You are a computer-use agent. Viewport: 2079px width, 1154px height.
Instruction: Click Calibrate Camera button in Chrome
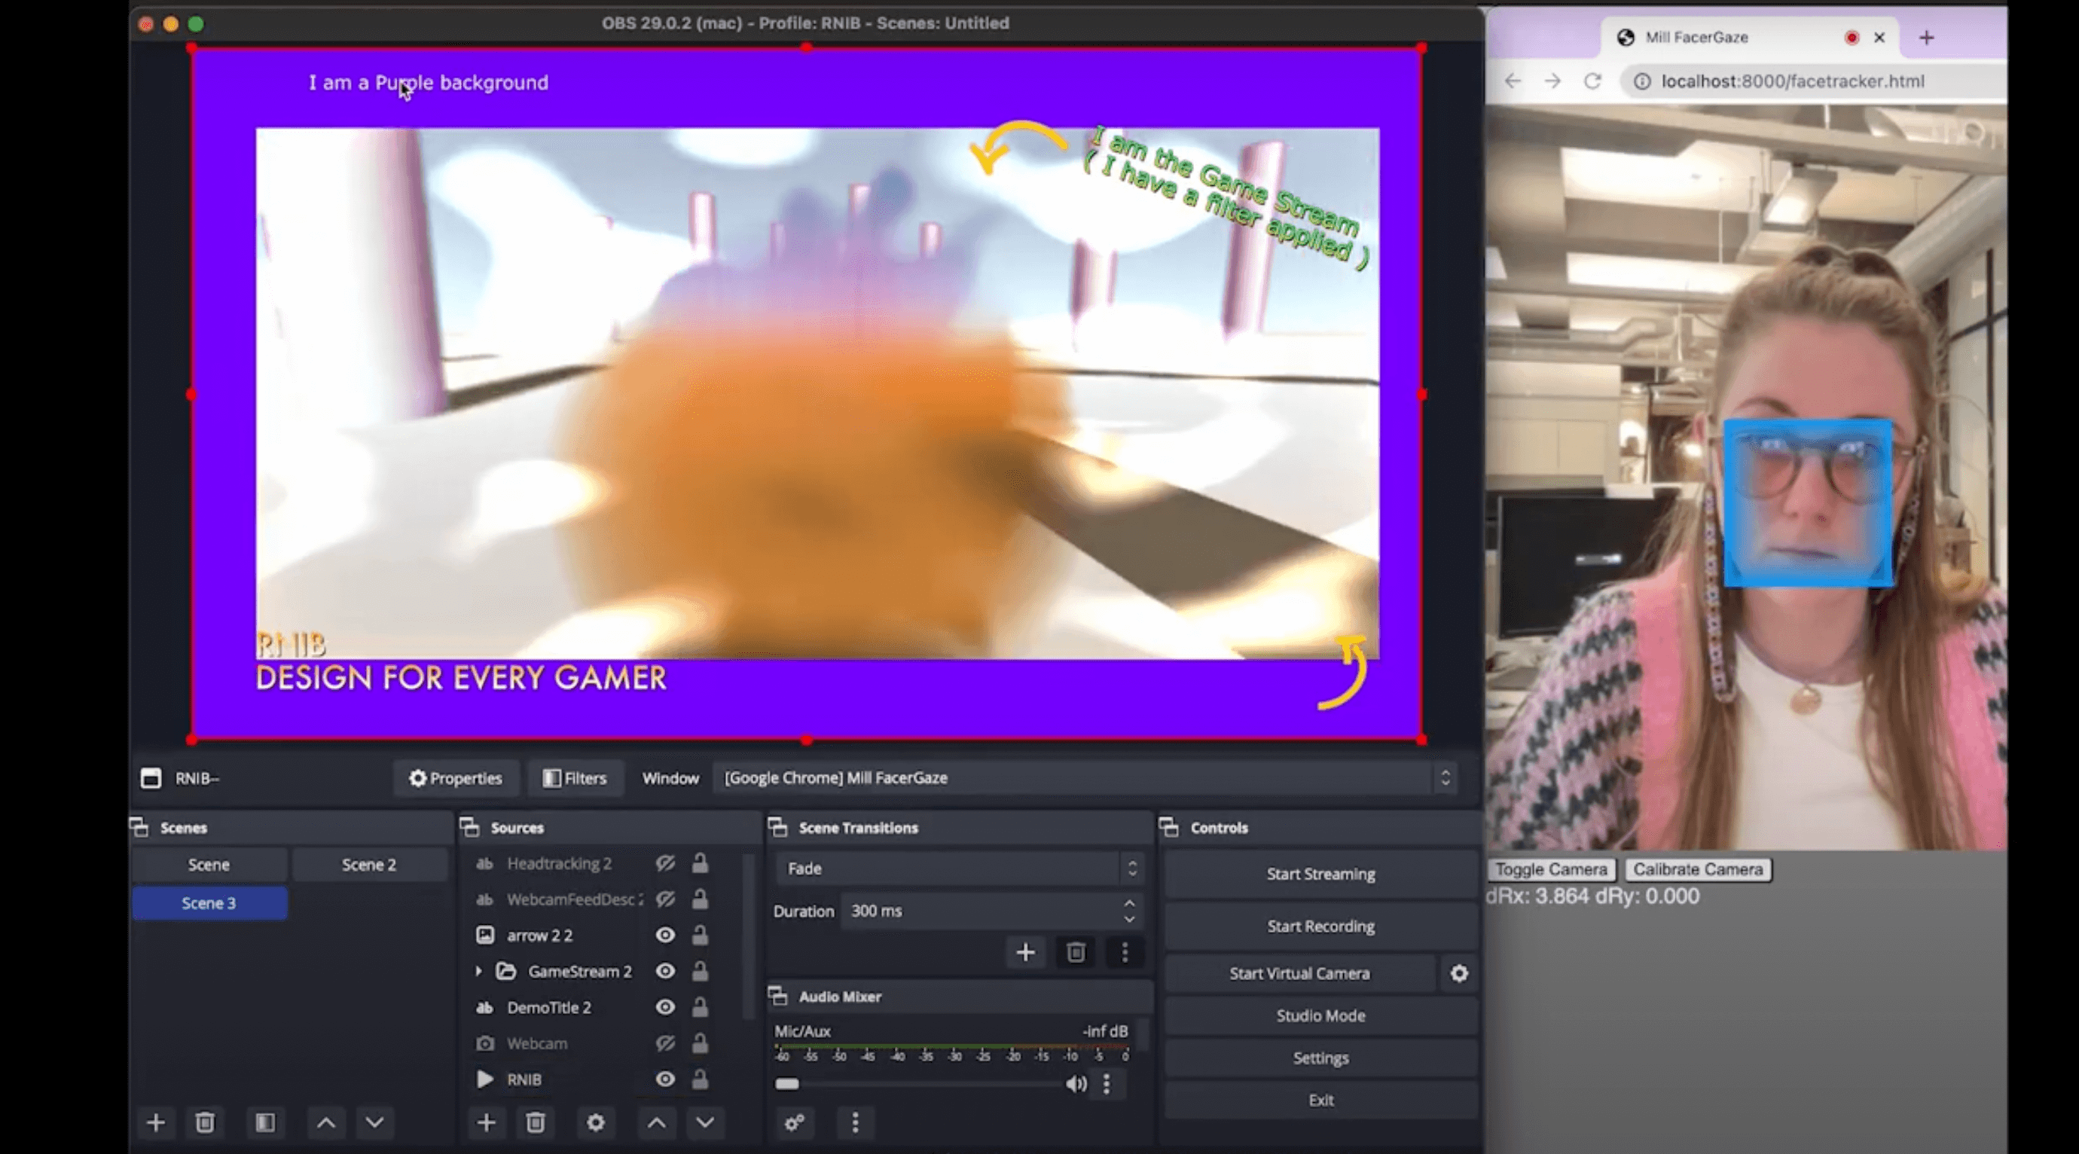(x=1698, y=869)
